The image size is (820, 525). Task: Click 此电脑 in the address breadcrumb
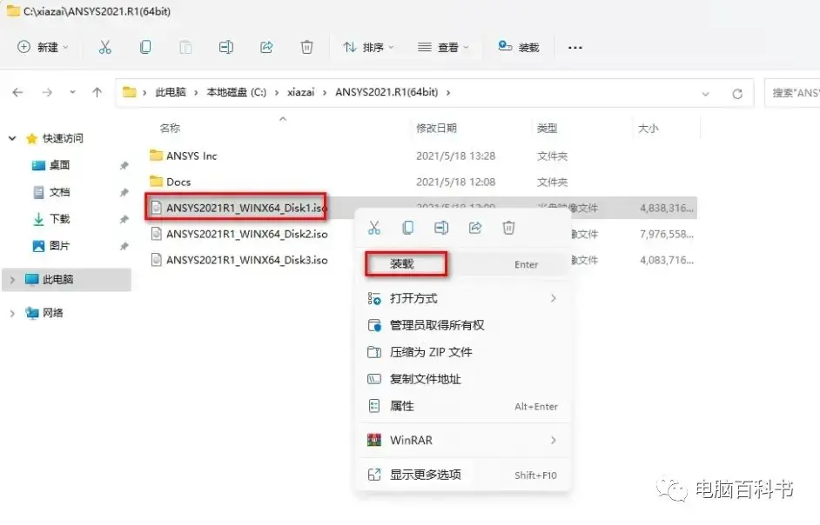pyautogui.click(x=171, y=92)
